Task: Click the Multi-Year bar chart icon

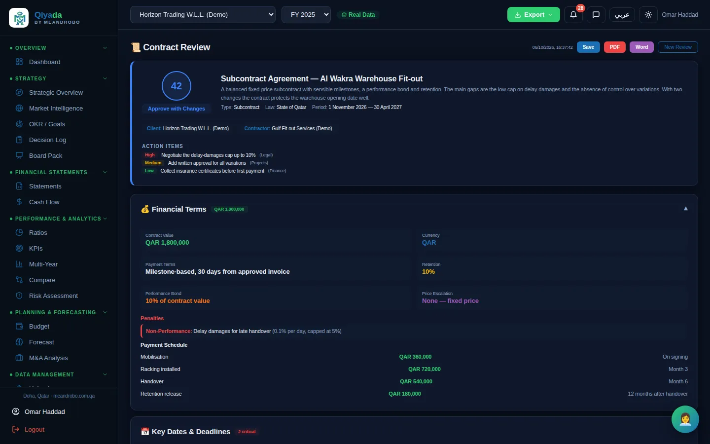Action: tap(19, 264)
